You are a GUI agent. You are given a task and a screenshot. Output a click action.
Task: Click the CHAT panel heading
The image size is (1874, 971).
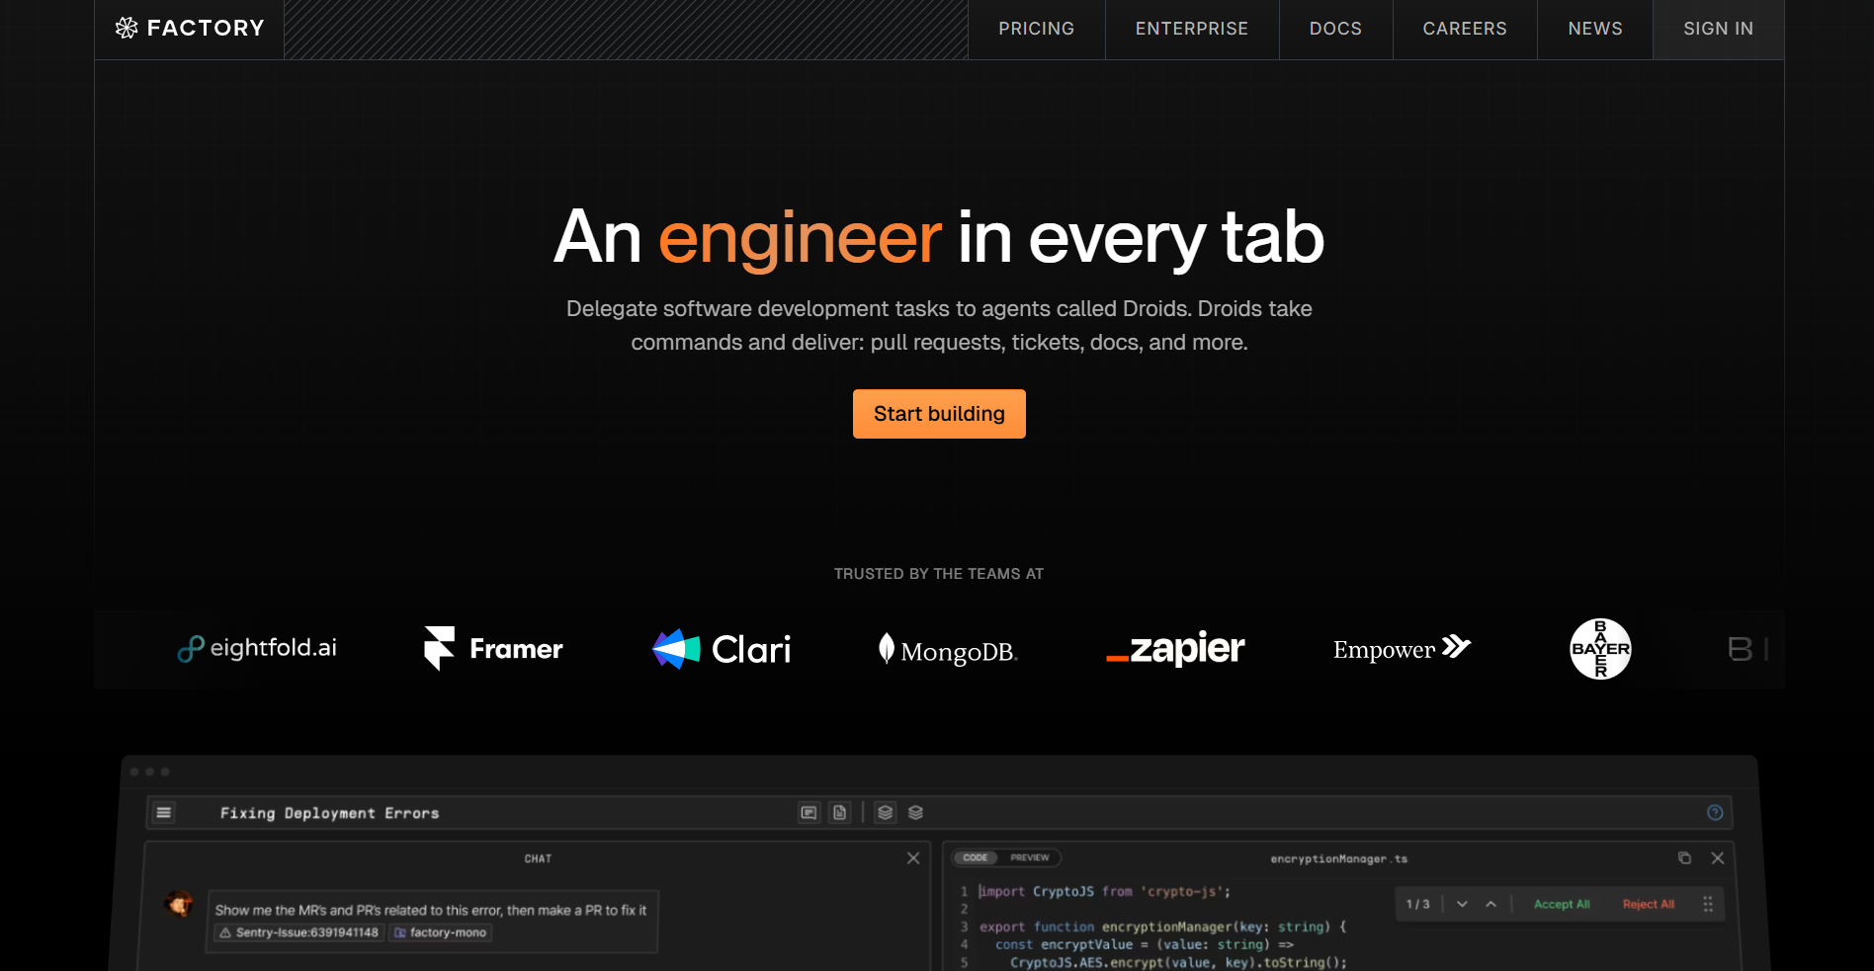538,858
